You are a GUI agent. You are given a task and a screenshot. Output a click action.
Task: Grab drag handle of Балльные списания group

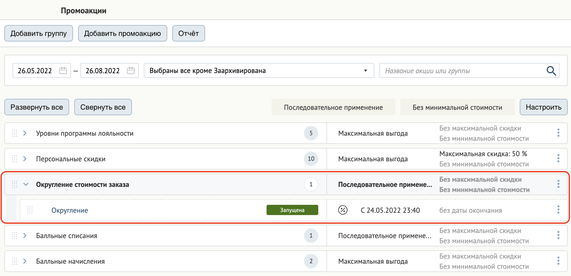pyautogui.click(x=15, y=236)
